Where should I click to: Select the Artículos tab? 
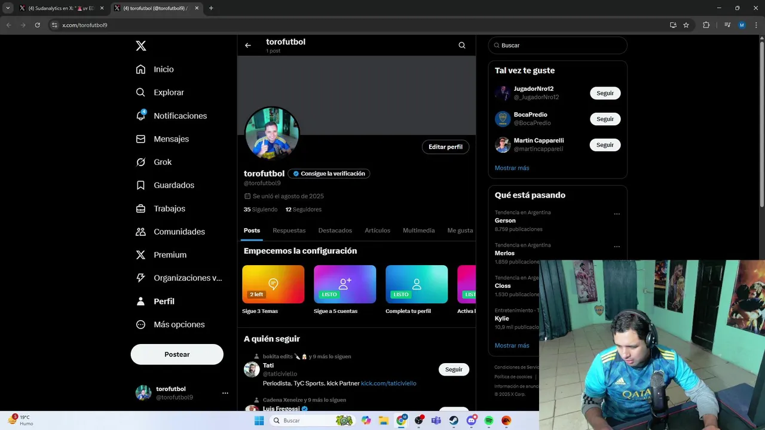tap(378, 231)
